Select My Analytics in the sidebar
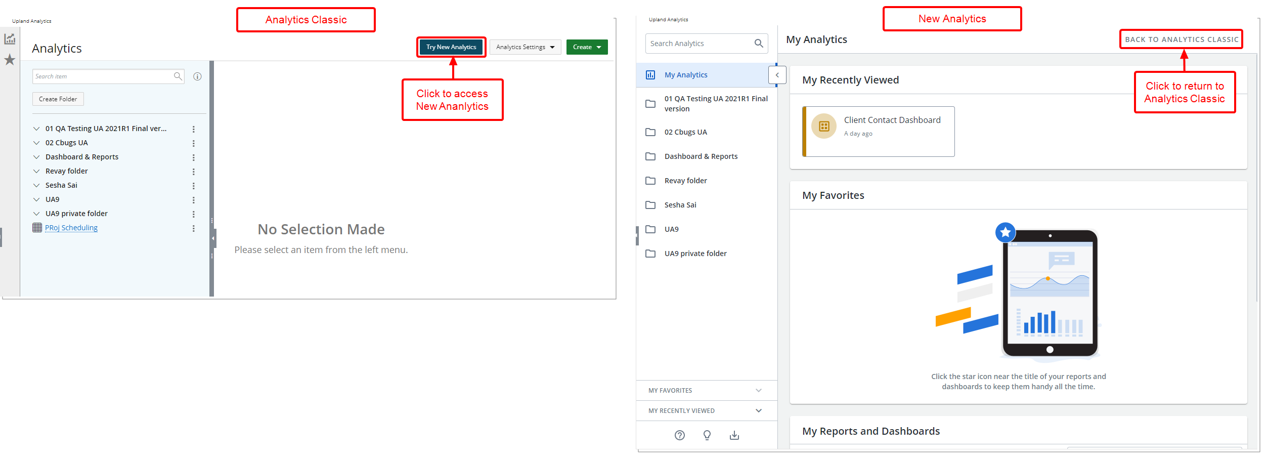This screenshot has height=458, width=1266. pos(686,75)
